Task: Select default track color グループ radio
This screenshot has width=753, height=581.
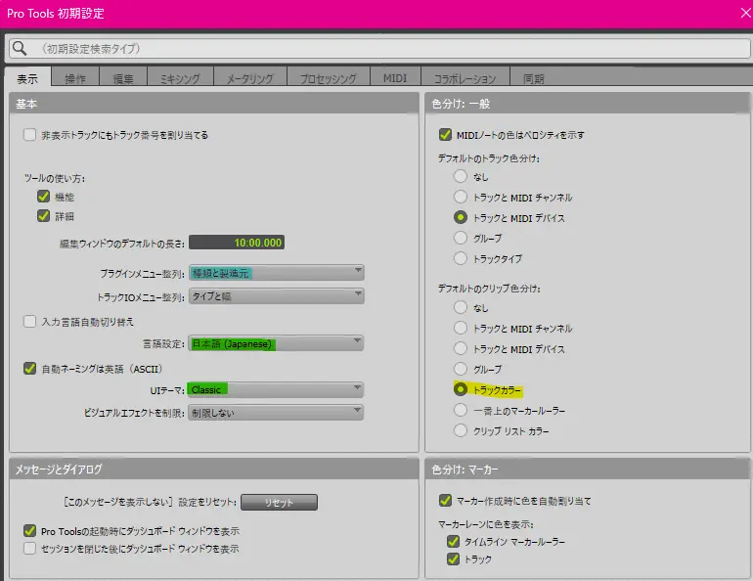Action: coord(461,238)
